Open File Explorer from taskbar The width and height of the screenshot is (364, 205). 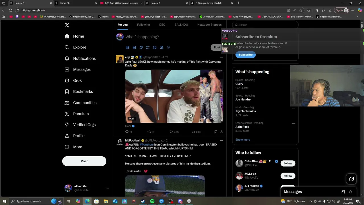tap(106, 201)
